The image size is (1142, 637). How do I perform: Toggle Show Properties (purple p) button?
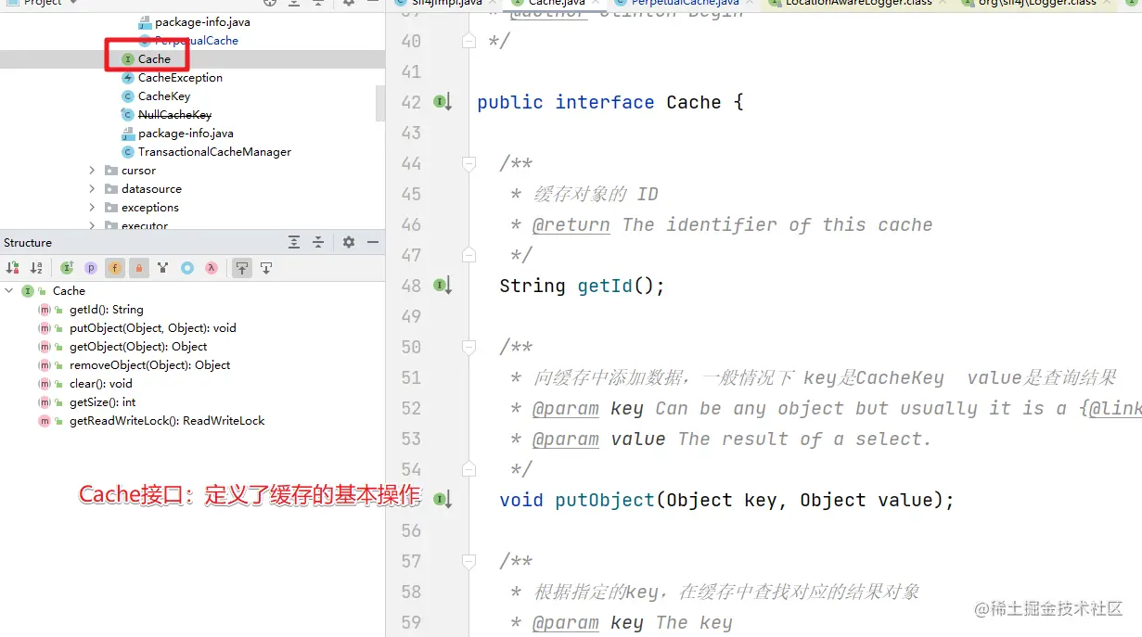pyautogui.click(x=91, y=268)
